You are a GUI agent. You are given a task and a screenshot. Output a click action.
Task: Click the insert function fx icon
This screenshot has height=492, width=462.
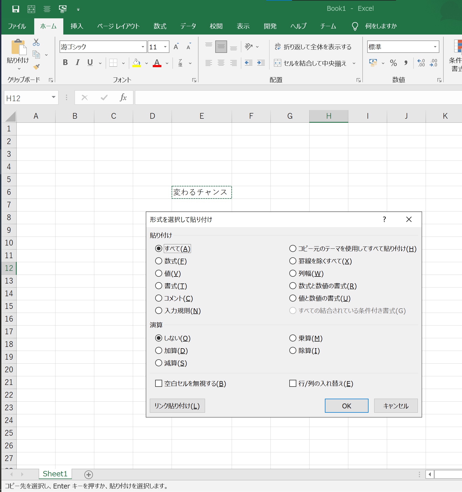pyautogui.click(x=123, y=97)
